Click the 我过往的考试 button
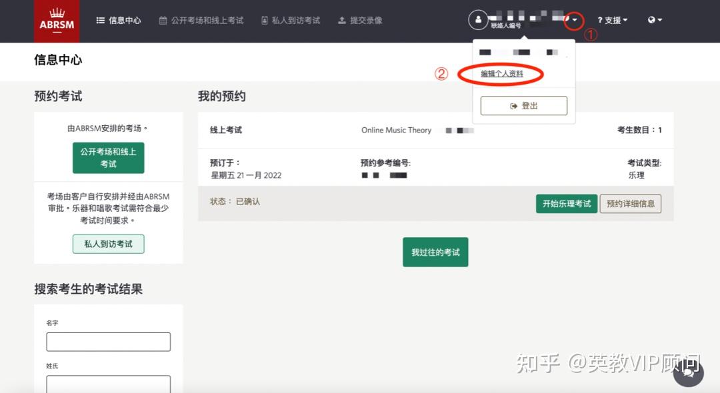This screenshot has width=720, height=393. [x=435, y=252]
